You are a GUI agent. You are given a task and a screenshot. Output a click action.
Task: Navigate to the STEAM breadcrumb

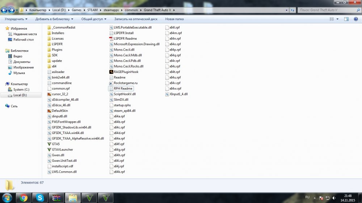(x=92, y=10)
